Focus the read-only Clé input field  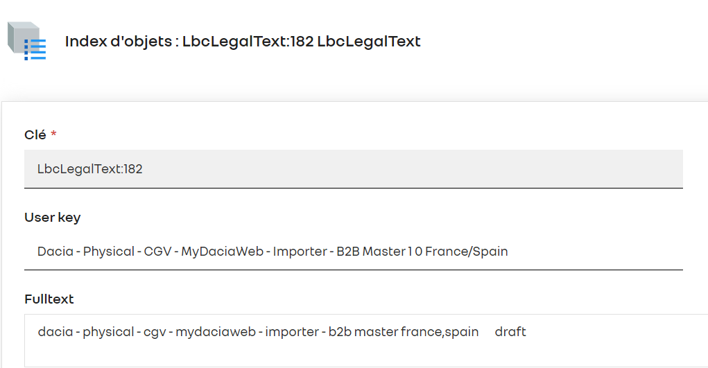354,169
